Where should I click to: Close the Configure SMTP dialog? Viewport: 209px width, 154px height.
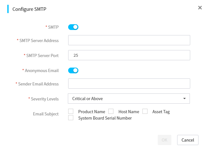tap(200, 8)
